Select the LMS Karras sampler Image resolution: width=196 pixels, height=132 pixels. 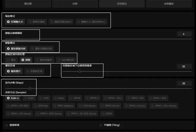point(87,105)
